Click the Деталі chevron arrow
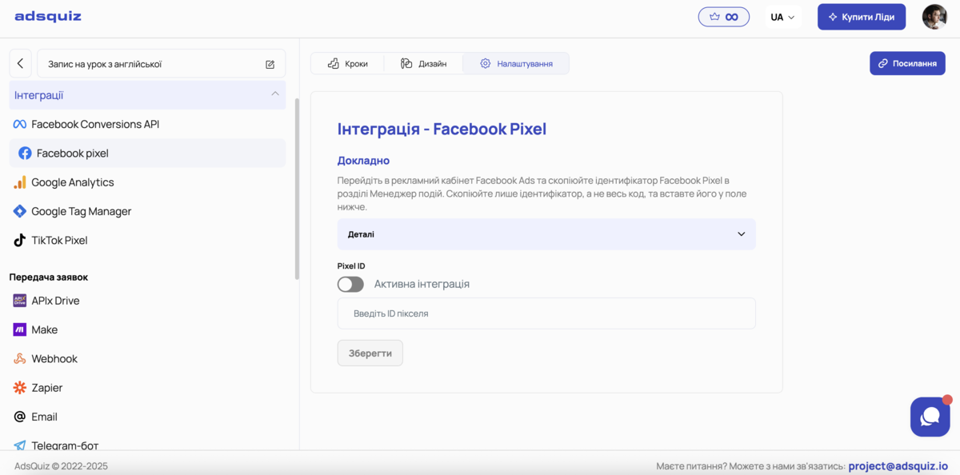Image resolution: width=960 pixels, height=475 pixels. 741,234
